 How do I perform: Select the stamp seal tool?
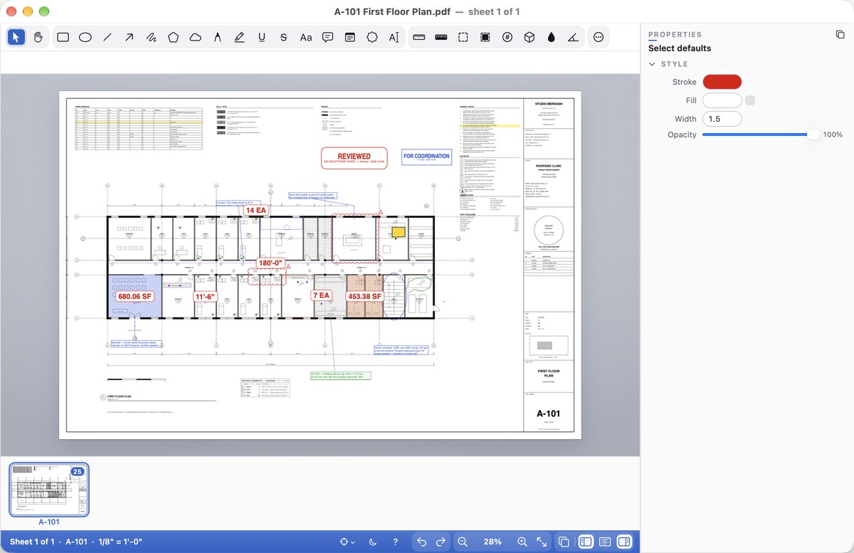(371, 37)
